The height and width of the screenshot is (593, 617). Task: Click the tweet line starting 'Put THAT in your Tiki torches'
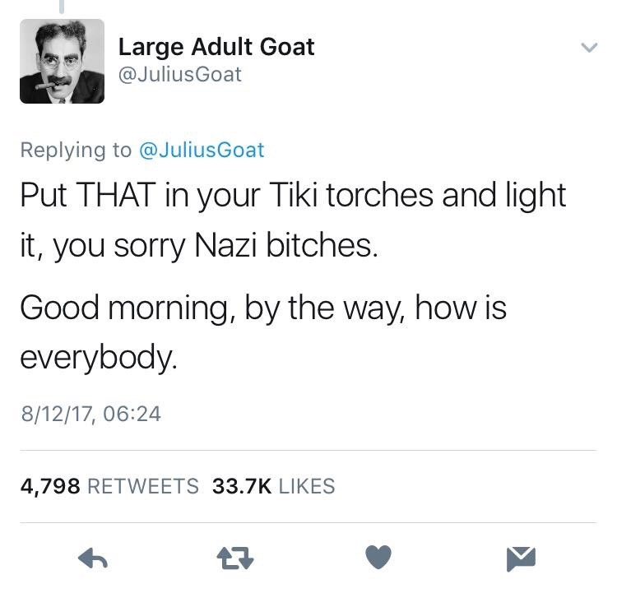point(293,195)
